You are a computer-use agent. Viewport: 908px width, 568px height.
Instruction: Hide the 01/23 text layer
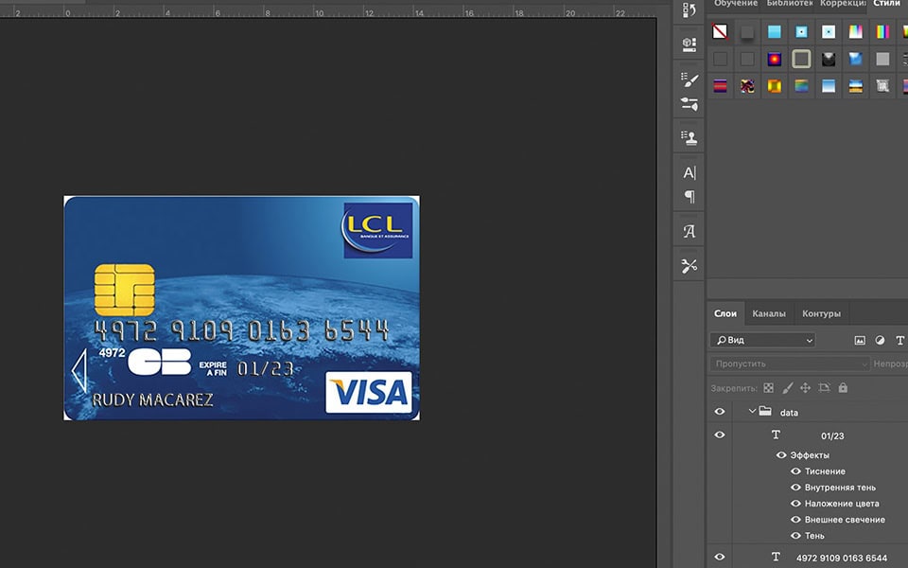click(x=720, y=435)
